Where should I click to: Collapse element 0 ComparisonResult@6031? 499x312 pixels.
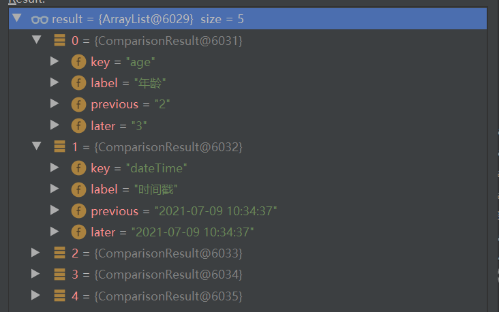37,40
